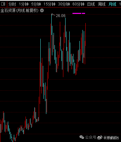Click the 公众号 watermark text
This screenshot has height=142, width=121.
tap(91, 137)
